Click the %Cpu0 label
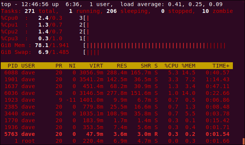245x145 pixels. (x=9, y=18)
